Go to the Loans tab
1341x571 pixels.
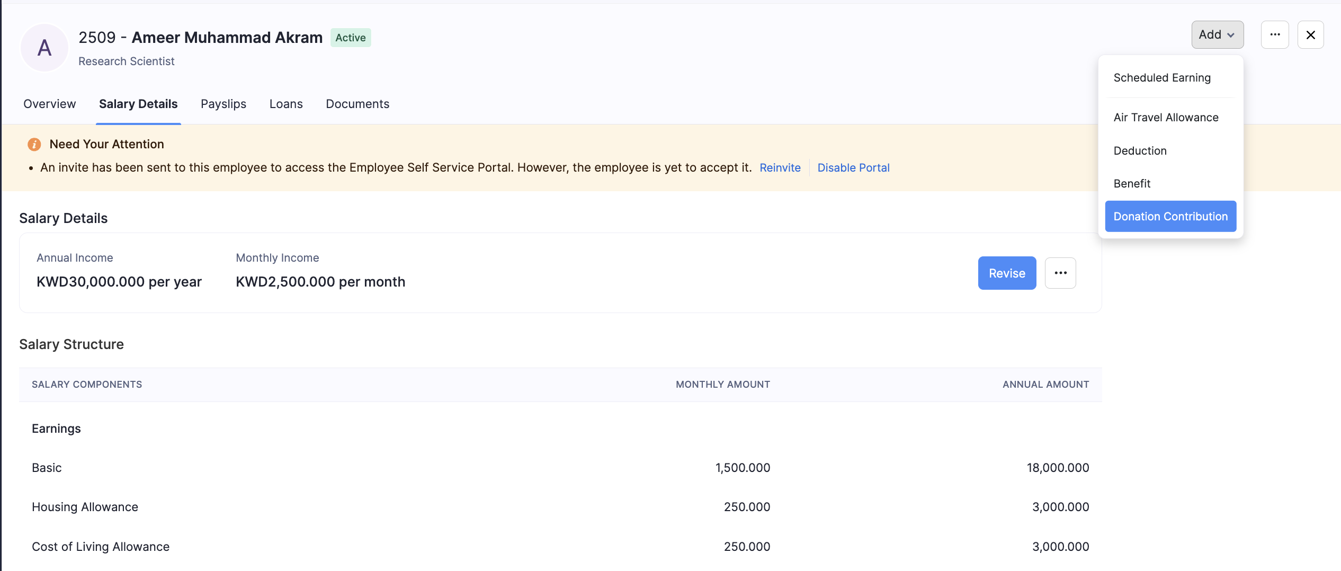tap(286, 104)
